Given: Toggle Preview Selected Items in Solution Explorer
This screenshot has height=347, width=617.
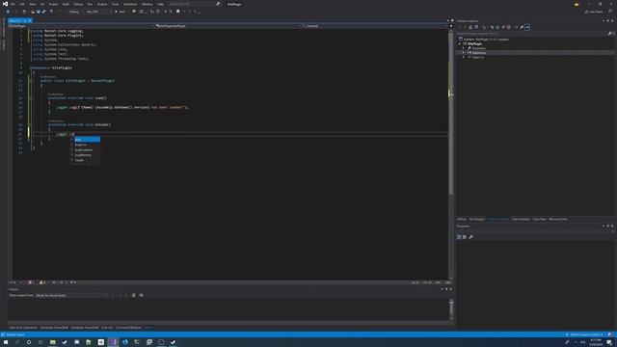Looking at the screenshot, I should [527, 27].
